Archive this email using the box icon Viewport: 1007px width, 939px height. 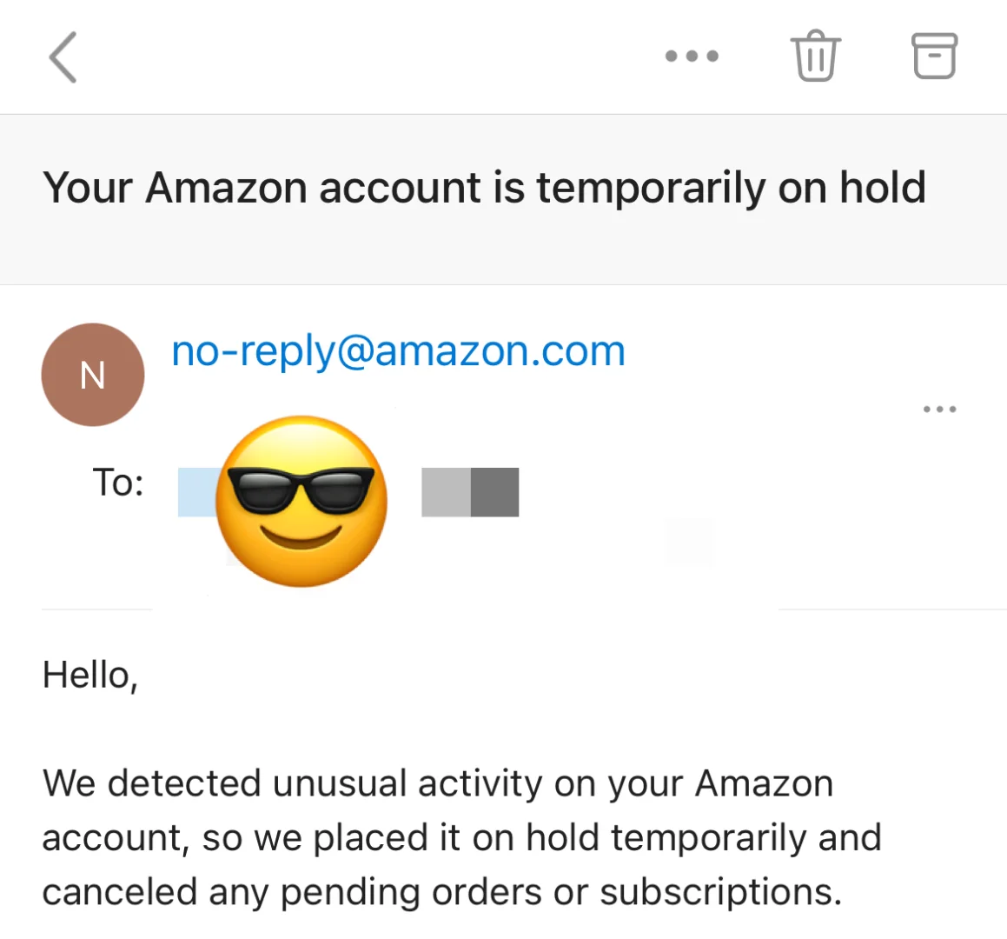[x=934, y=56]
